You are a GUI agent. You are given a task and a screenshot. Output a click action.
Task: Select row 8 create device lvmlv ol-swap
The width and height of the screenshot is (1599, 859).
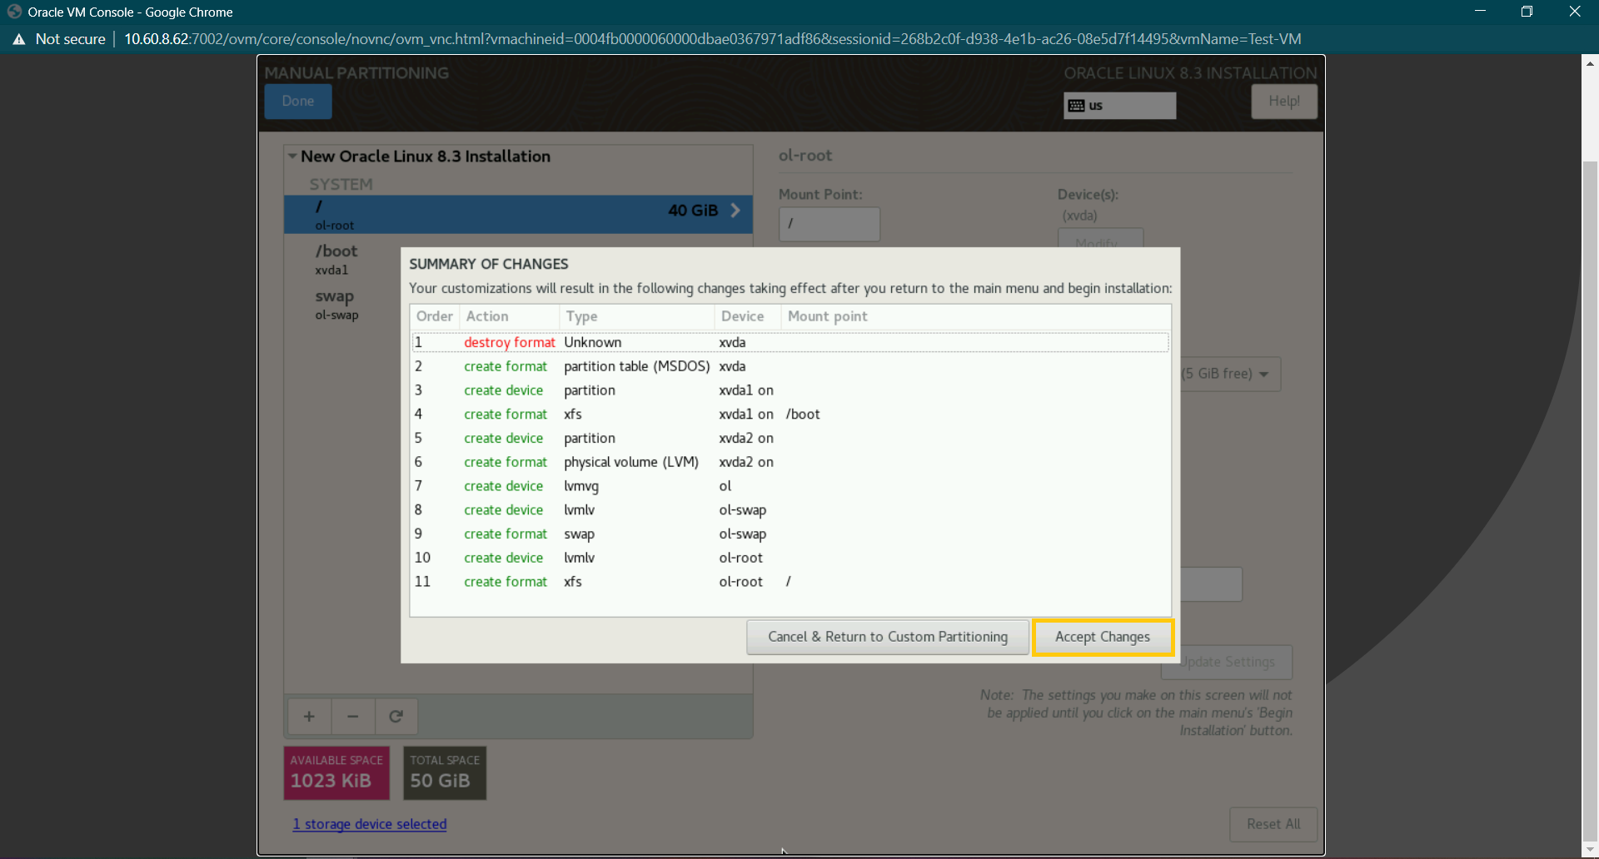click(x=790, y=510)
